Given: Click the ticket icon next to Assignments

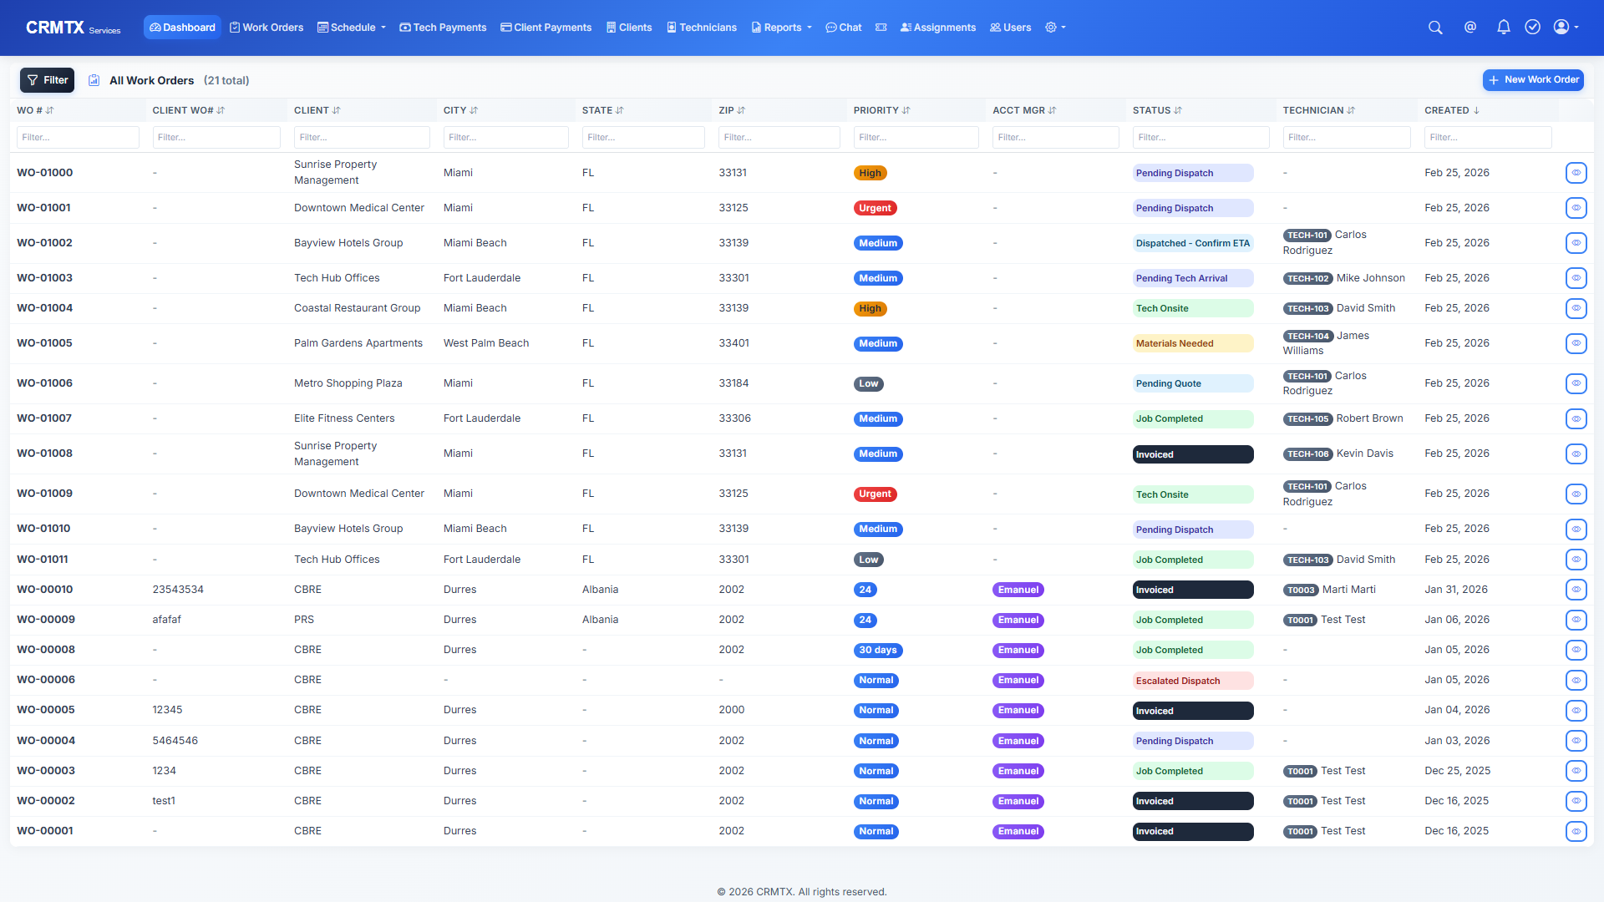Looking at the screenshot, I should coord(881,28).
